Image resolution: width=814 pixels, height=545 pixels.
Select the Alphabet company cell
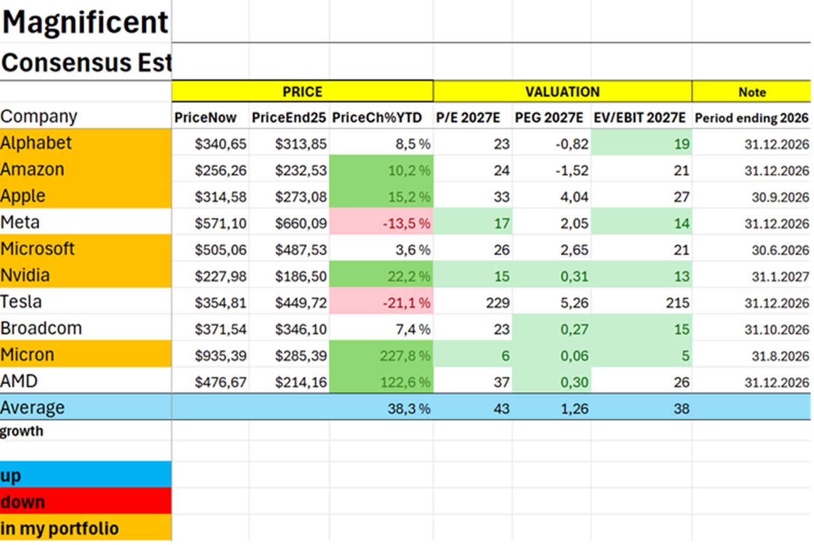point(85,142)
